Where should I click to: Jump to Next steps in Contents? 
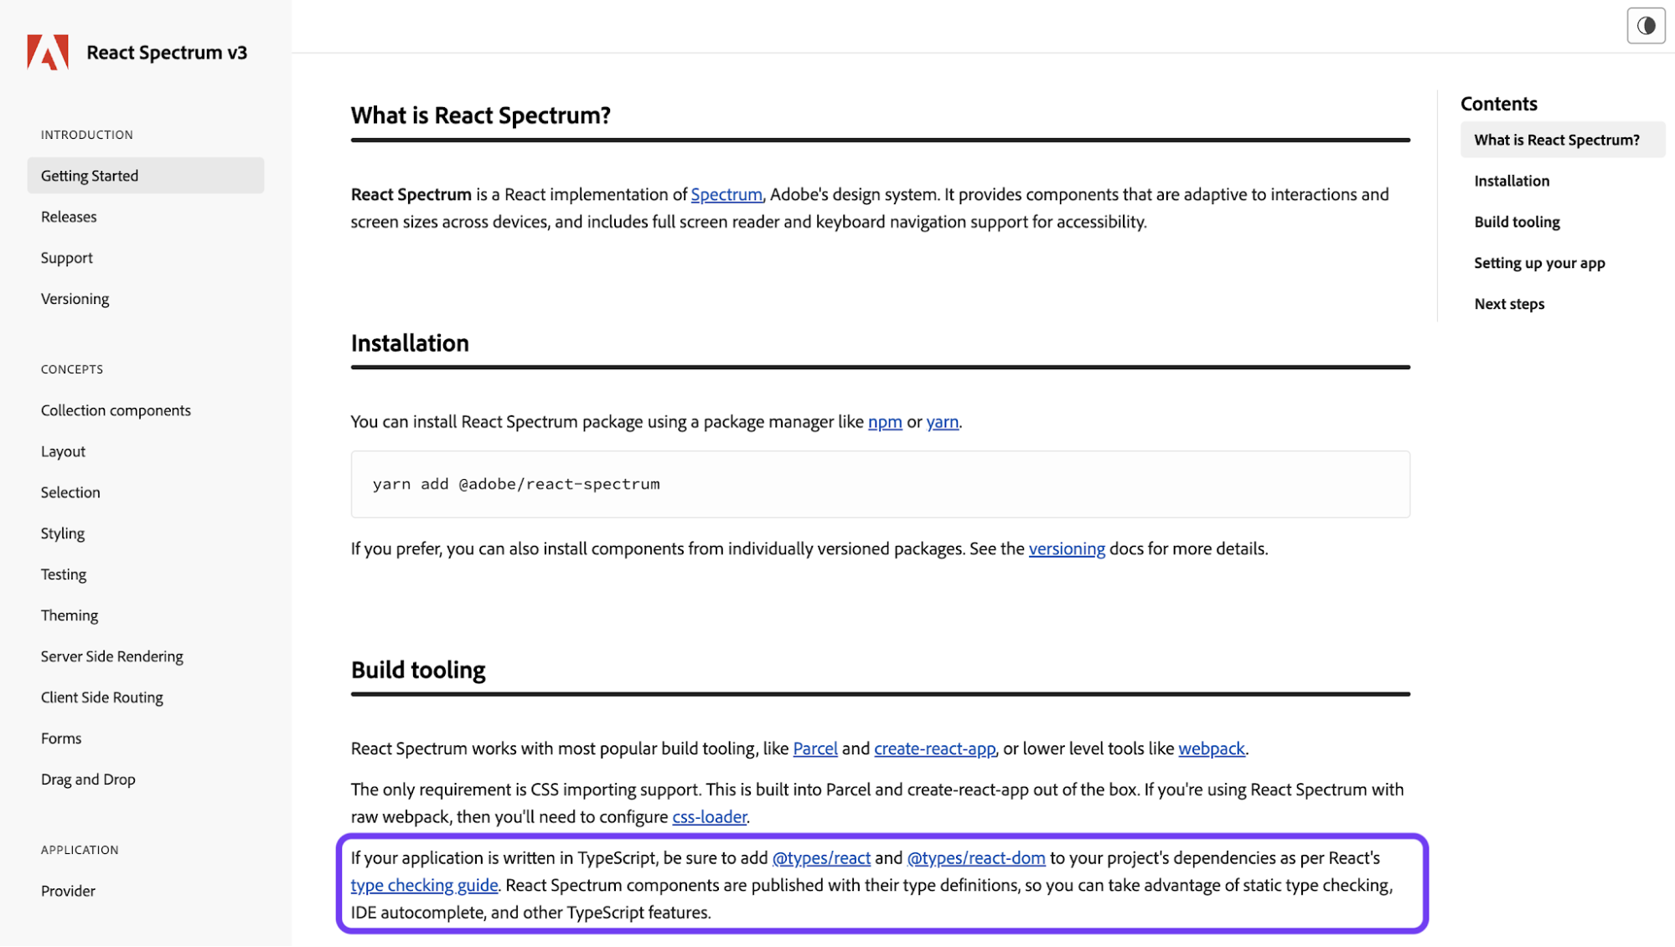tap(1509, 304)
